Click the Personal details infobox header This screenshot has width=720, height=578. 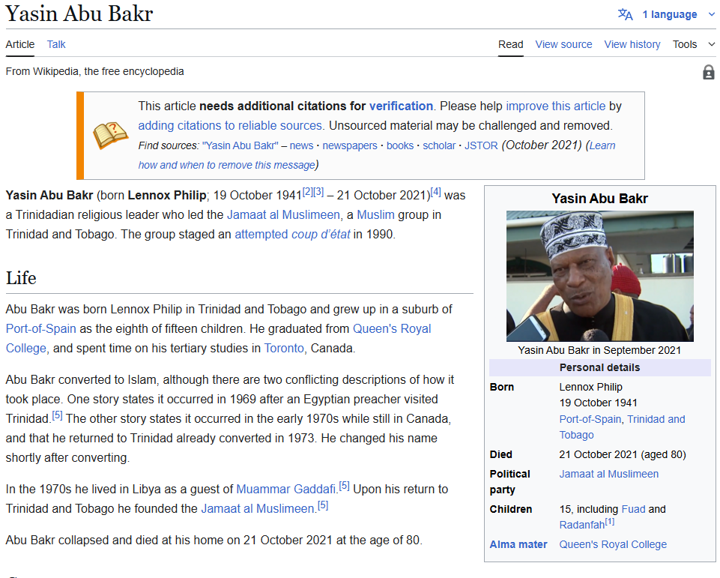point(599,367)
